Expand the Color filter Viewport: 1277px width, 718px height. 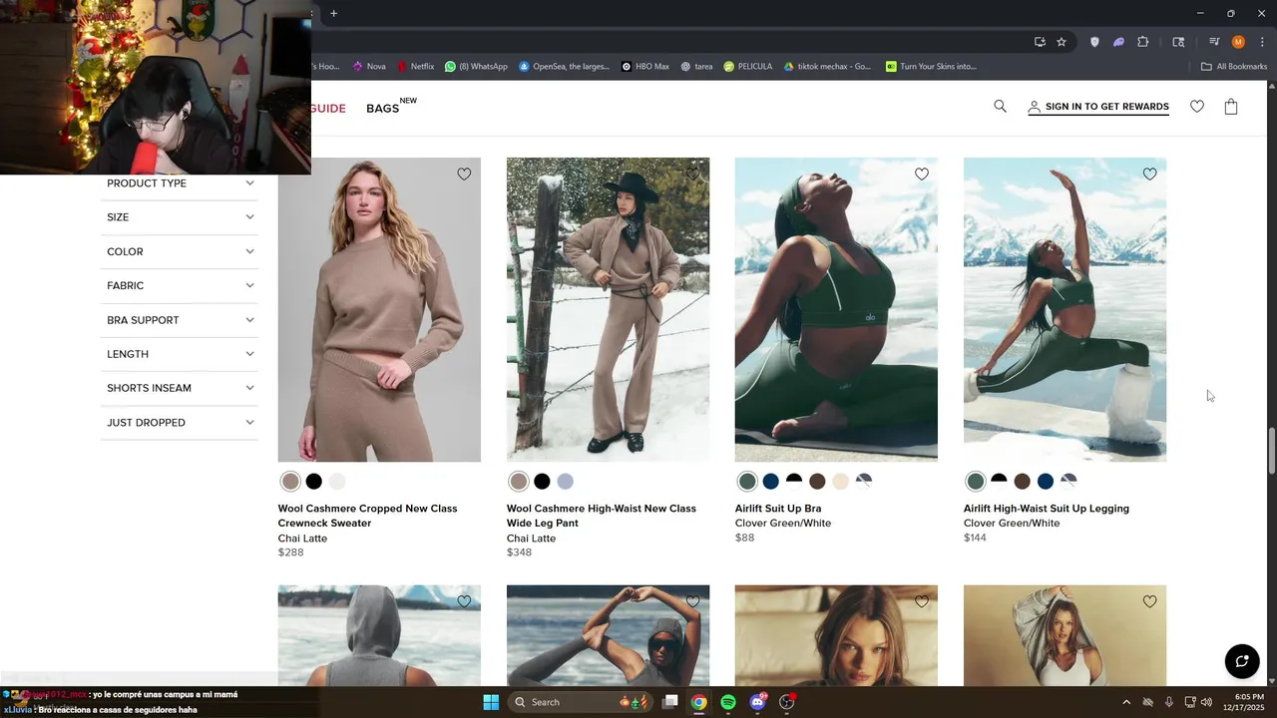180,251
